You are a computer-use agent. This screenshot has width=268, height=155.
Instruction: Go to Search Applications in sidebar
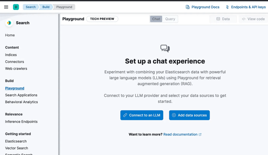(x=21, y=95)
